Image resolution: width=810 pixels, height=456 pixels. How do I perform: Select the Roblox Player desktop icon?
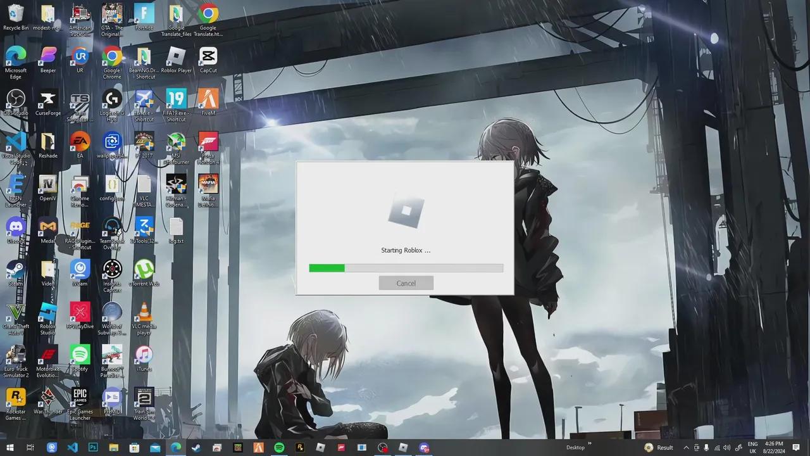pyautogui.click(x=176, y=60)
